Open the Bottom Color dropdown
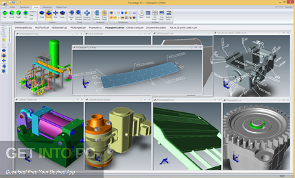Image resolution: width=295 pixels, height=178 pixels. click(x=169, y=14)
